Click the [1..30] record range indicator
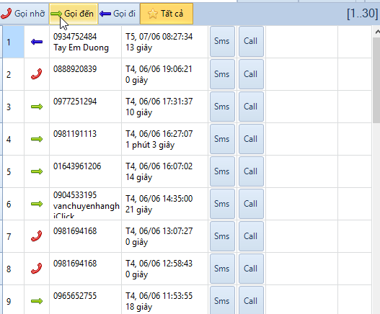The image size is (380, 314). pyautogui.click(x=362, y=14)
